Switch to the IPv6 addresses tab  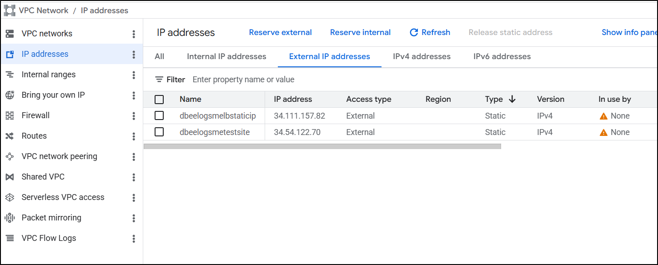click(x=502, y=57)
